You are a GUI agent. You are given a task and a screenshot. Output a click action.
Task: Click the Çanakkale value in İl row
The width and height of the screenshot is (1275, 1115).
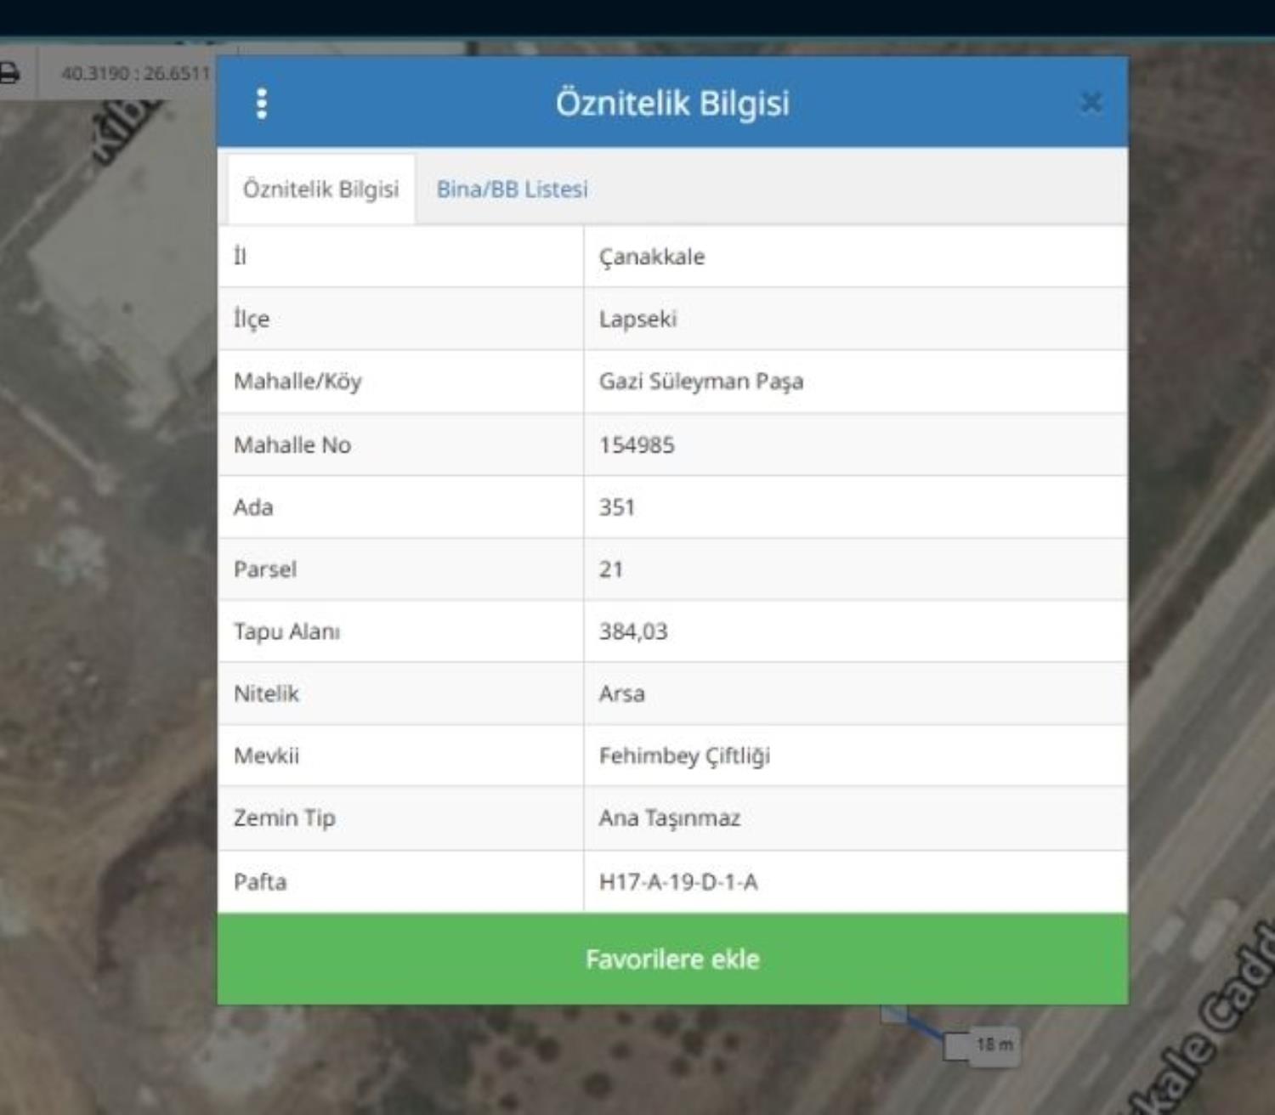click(x=652, y=257)
